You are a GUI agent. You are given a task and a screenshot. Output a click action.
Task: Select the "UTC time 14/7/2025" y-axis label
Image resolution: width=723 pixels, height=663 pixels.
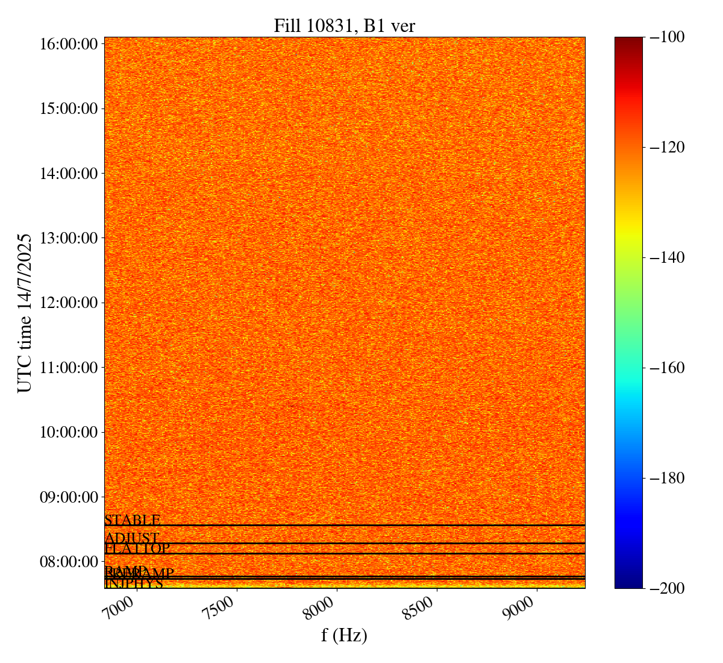coord(25,312)
